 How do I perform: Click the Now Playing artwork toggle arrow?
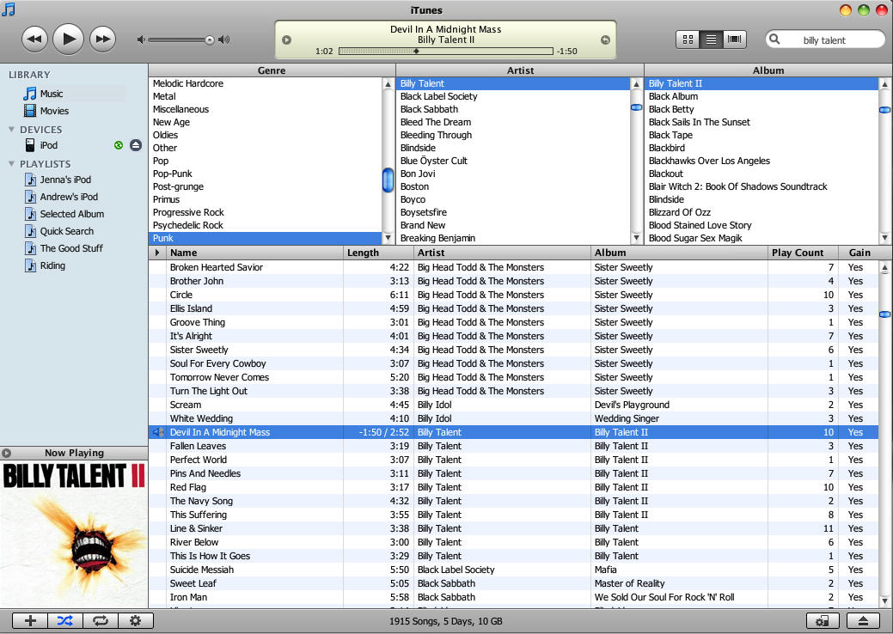pos(6,453)
